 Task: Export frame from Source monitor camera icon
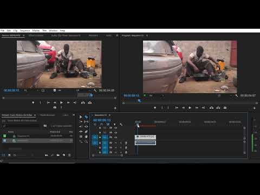(x=55, y=107)
